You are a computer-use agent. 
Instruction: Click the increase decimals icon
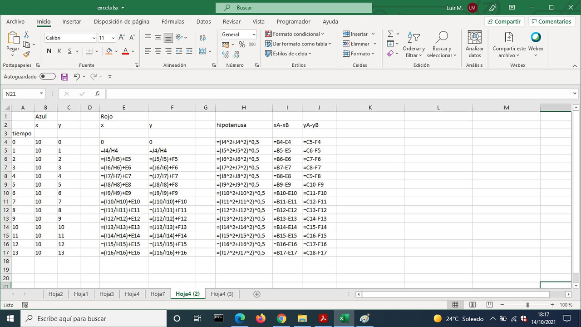click(x=225, y=54)
